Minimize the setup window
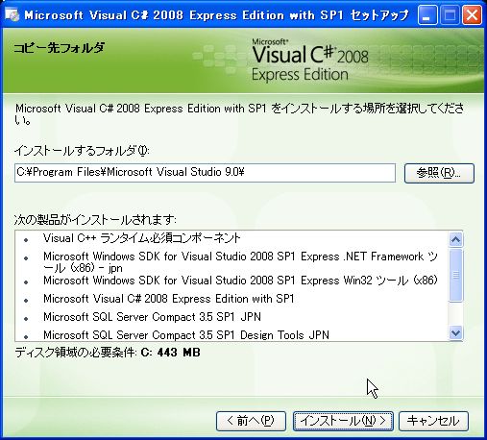 click(427, 15)
